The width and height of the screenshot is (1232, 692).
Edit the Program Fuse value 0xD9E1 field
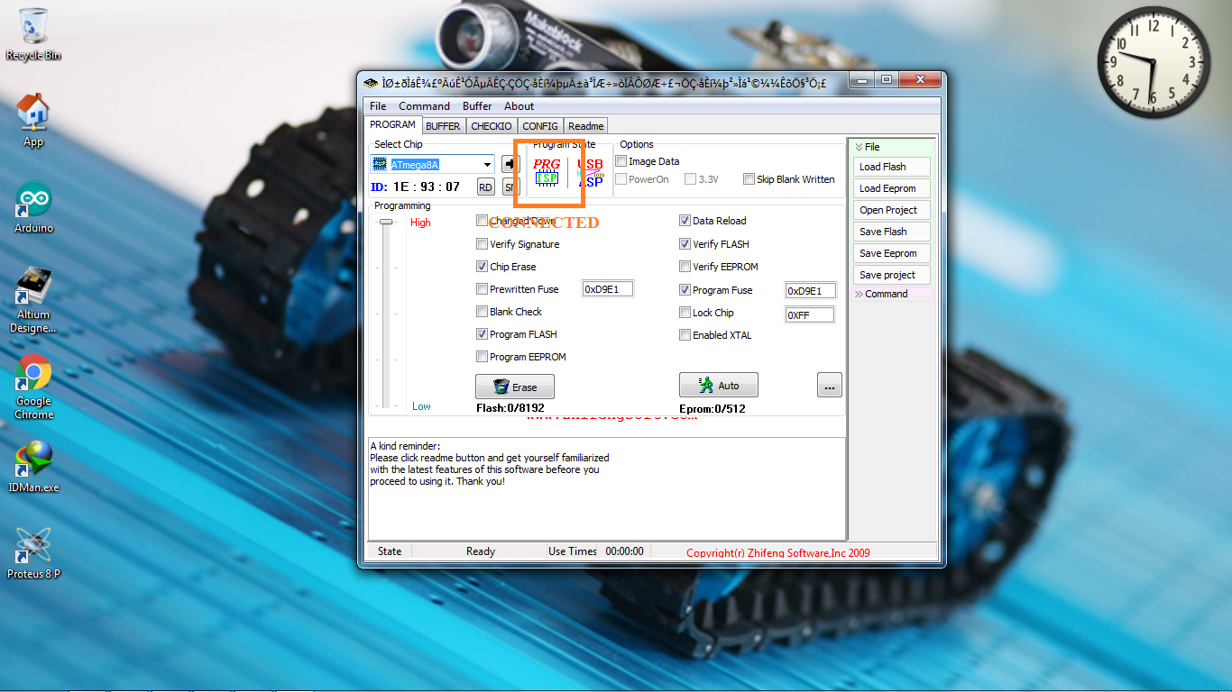809,290
